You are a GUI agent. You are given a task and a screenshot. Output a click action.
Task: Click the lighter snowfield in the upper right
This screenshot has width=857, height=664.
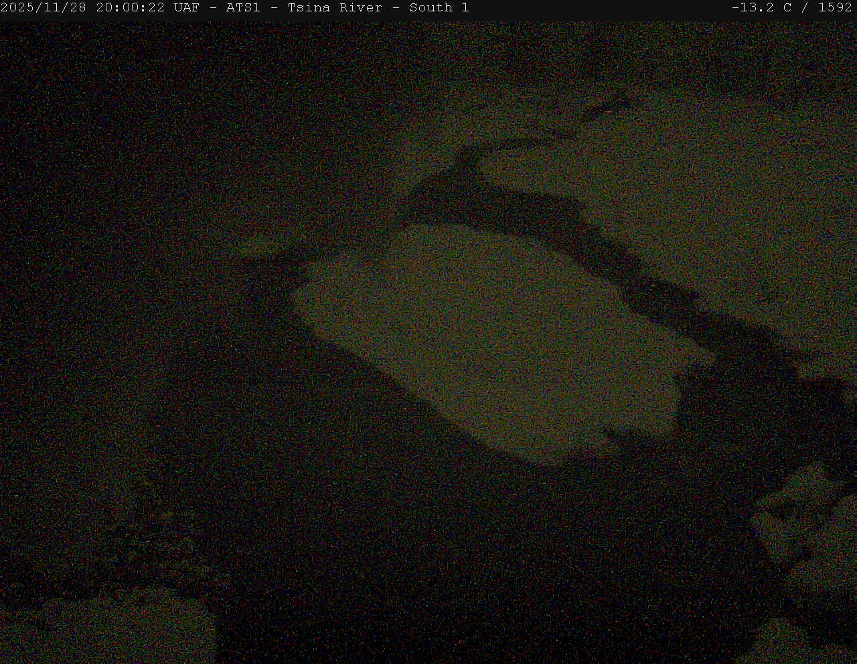pyautogui.click(x=723, y=201)
